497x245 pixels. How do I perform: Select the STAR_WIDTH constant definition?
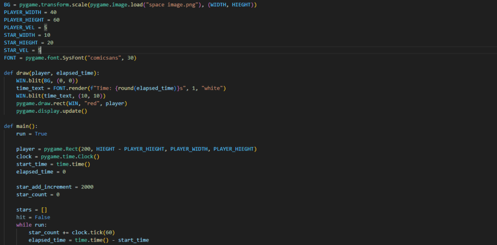pos(19,35)
